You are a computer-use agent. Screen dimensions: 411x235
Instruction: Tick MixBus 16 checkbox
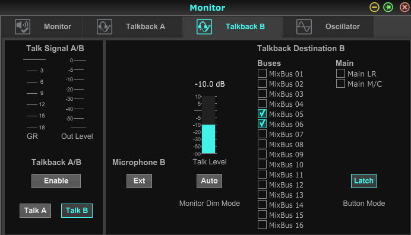262,224
